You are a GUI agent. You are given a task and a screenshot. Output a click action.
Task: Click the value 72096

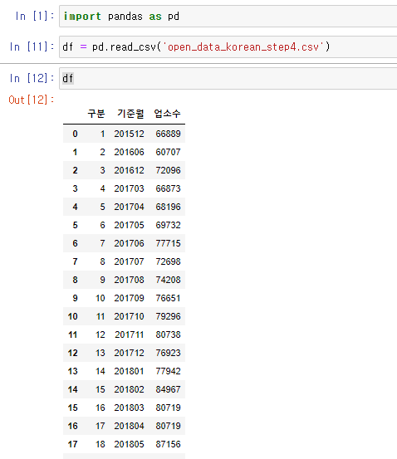pyautogui.click(x=168, y=170)
